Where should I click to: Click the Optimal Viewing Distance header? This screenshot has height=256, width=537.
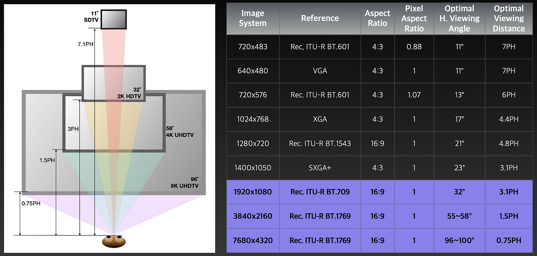click(509, 18)
